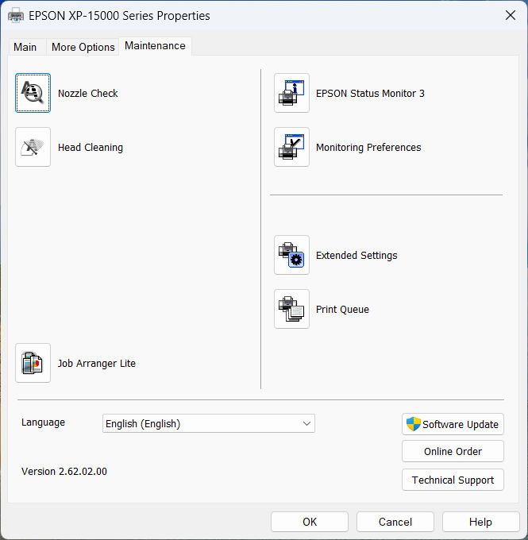Click the Head Cleaning label

point(91,148)
